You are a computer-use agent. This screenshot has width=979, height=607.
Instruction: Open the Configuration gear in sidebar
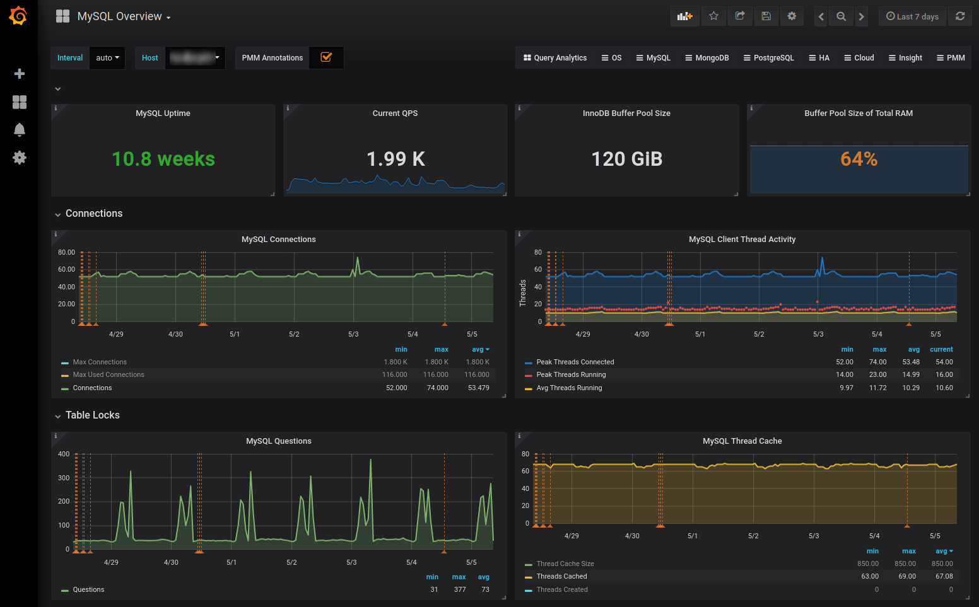20,158
